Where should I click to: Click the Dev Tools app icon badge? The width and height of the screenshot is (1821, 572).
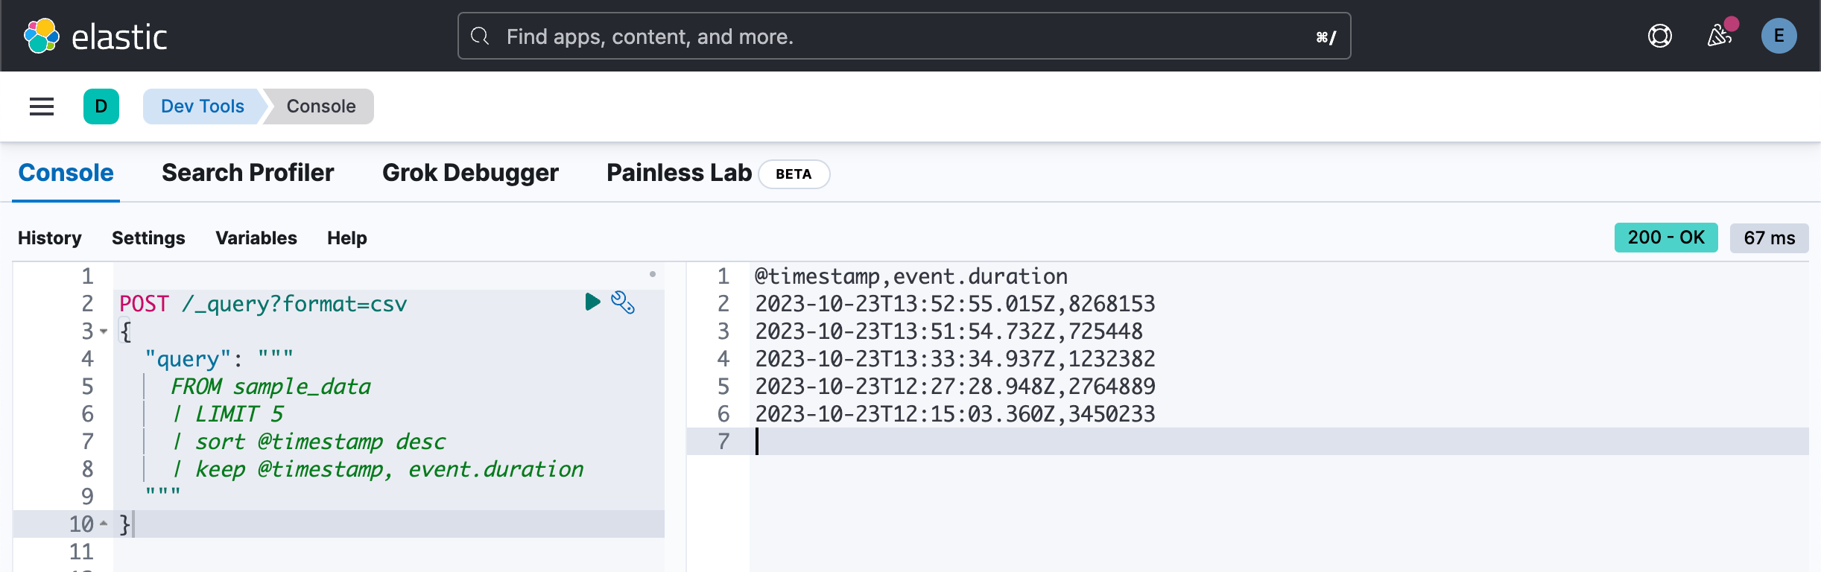click(x=101, y=107)
